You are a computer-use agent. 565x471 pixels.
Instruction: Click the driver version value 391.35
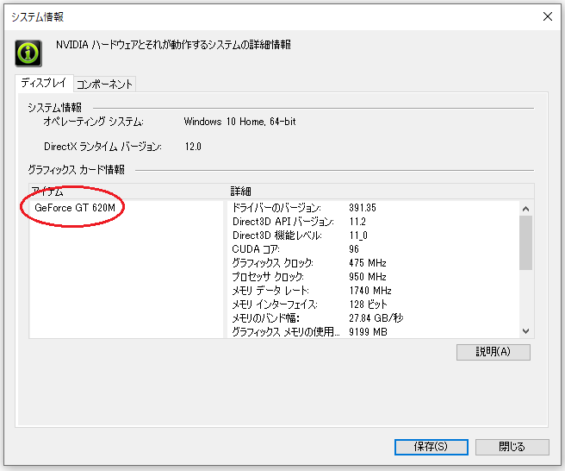tap(363, 208)
